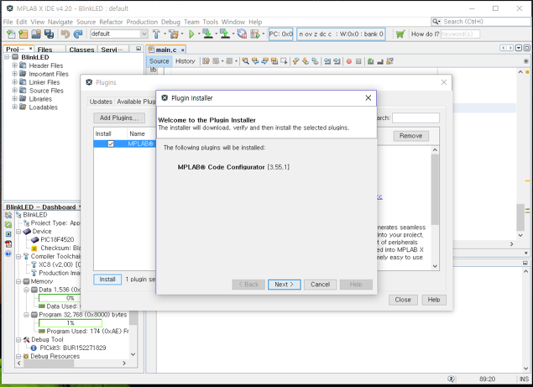
Task: Click Help button in the Plugins window
Action: tap(434, 300)
